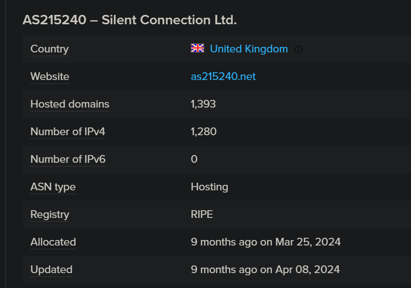The height and width of the screenshot is (288, 411).
Task: Click the Registry field label
Action: (50, 214)
